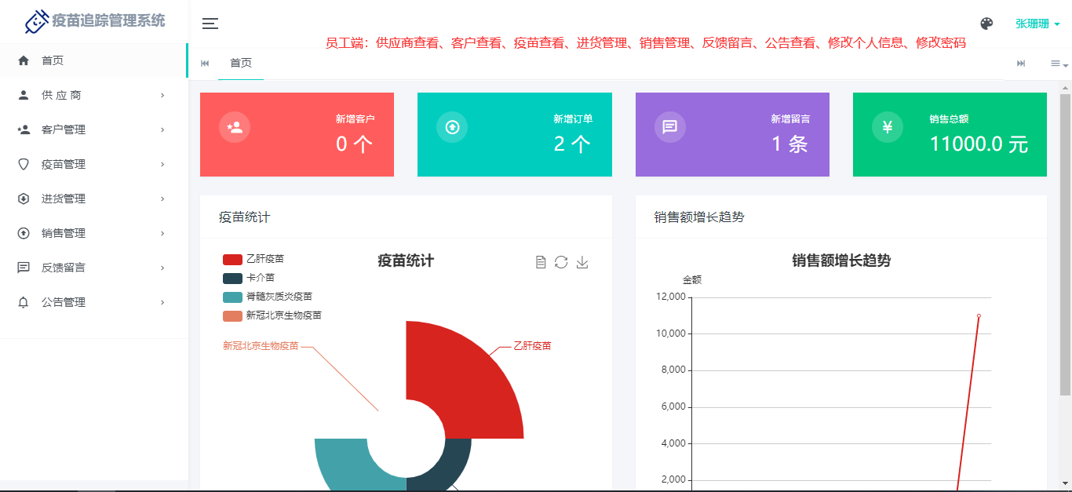Click the scrollbar down arrow

tap(1065, 483)
